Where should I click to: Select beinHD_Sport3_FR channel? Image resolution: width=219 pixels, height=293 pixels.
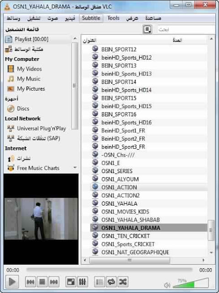pos(123,147)
